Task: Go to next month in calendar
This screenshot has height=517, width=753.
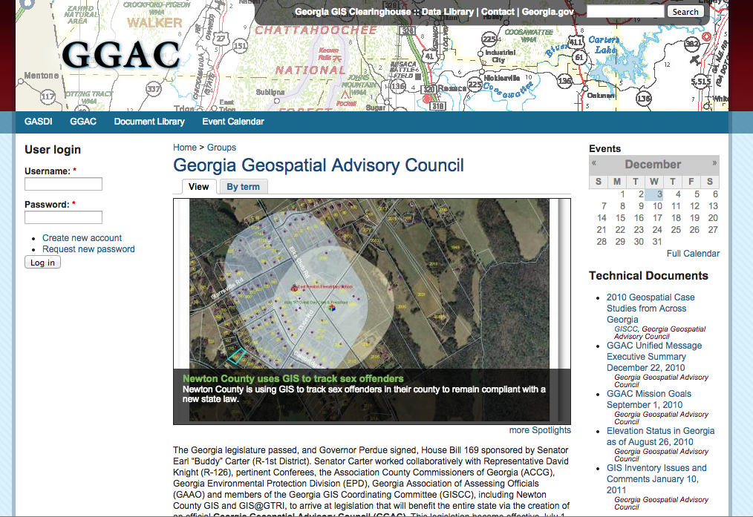Action: (714, 163)
